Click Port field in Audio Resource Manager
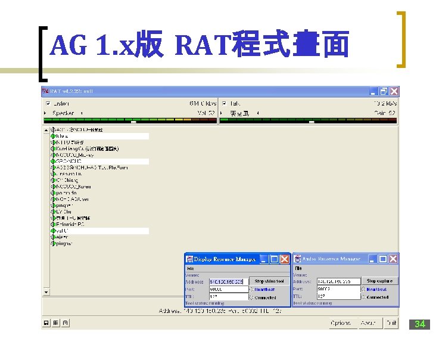 point(339,289)
